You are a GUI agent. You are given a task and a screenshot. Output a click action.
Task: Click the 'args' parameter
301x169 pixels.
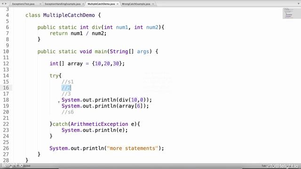[x=143, y=51]
